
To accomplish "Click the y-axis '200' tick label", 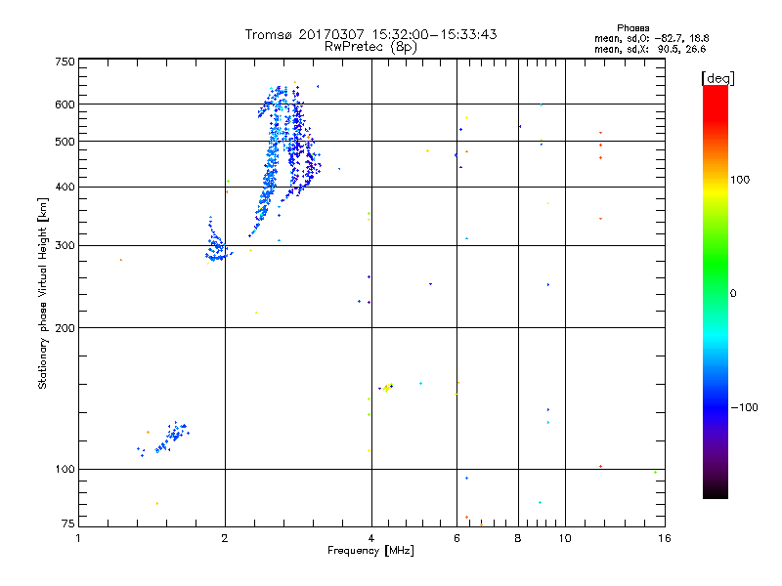I will pos(65,328).
